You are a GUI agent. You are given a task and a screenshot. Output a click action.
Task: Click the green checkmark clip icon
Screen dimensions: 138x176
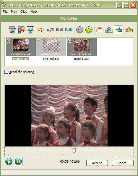pyautogui.click(x=118, y=30)
